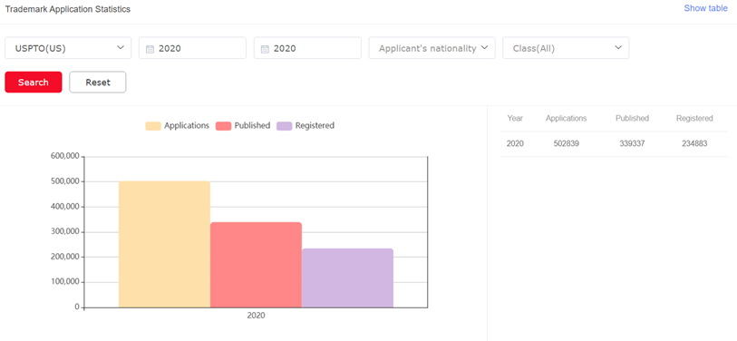
Task: Open the USPTO(US) office dropdown
Action: (68, 48)
